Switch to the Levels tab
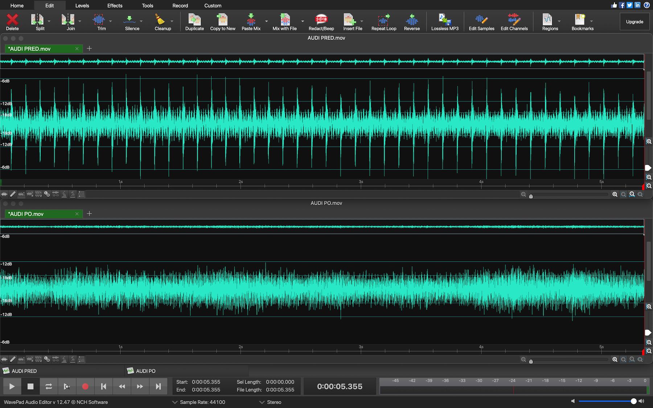Screen dimensions: 653x408 tap(82, 5)
